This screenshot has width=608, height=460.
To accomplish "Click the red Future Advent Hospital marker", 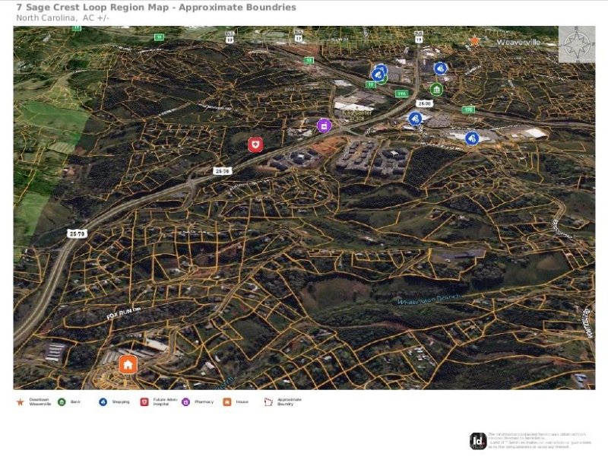I will [255, 144].
